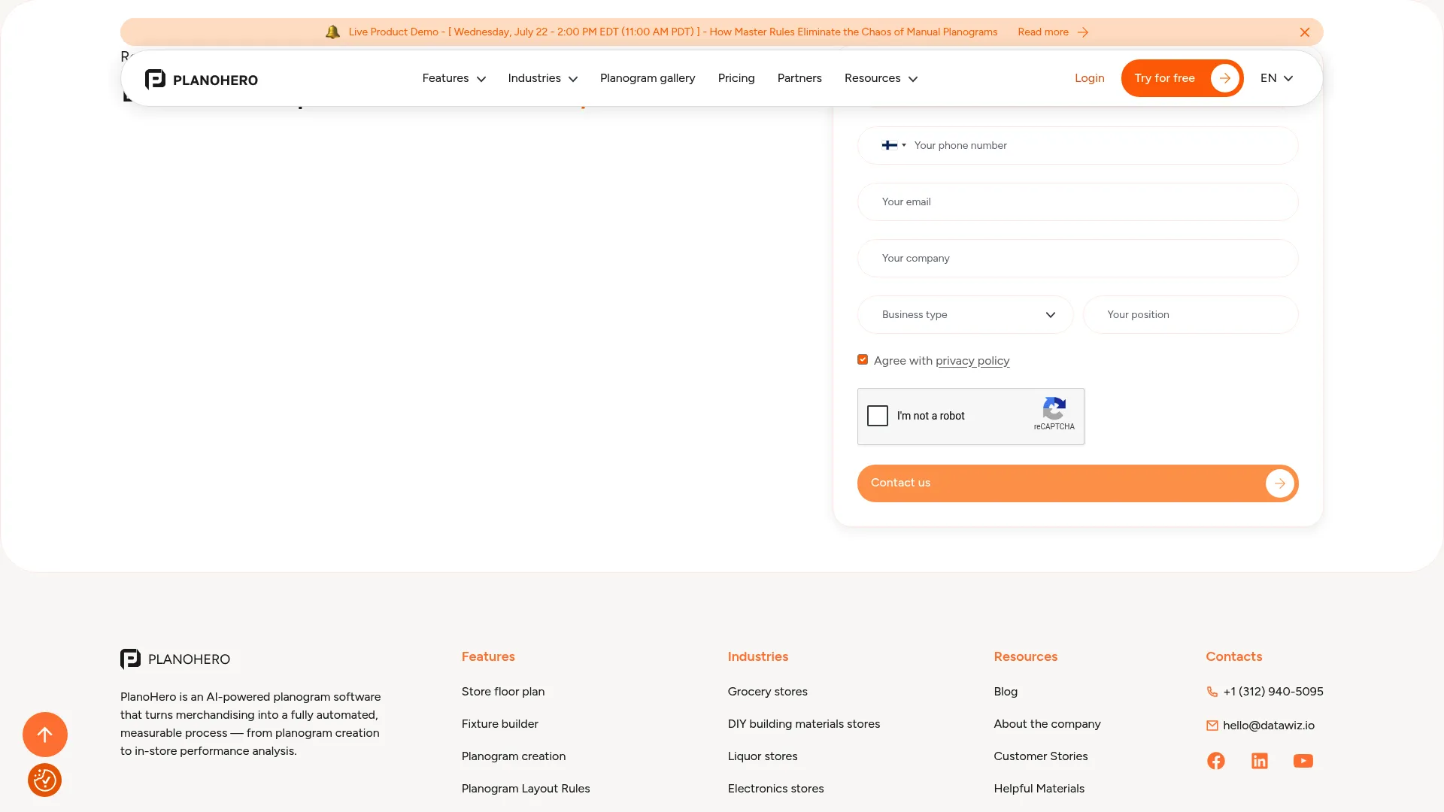Open the Pricing page
Viewport: 1444px width, 812px height.
[x=736, y=78]
